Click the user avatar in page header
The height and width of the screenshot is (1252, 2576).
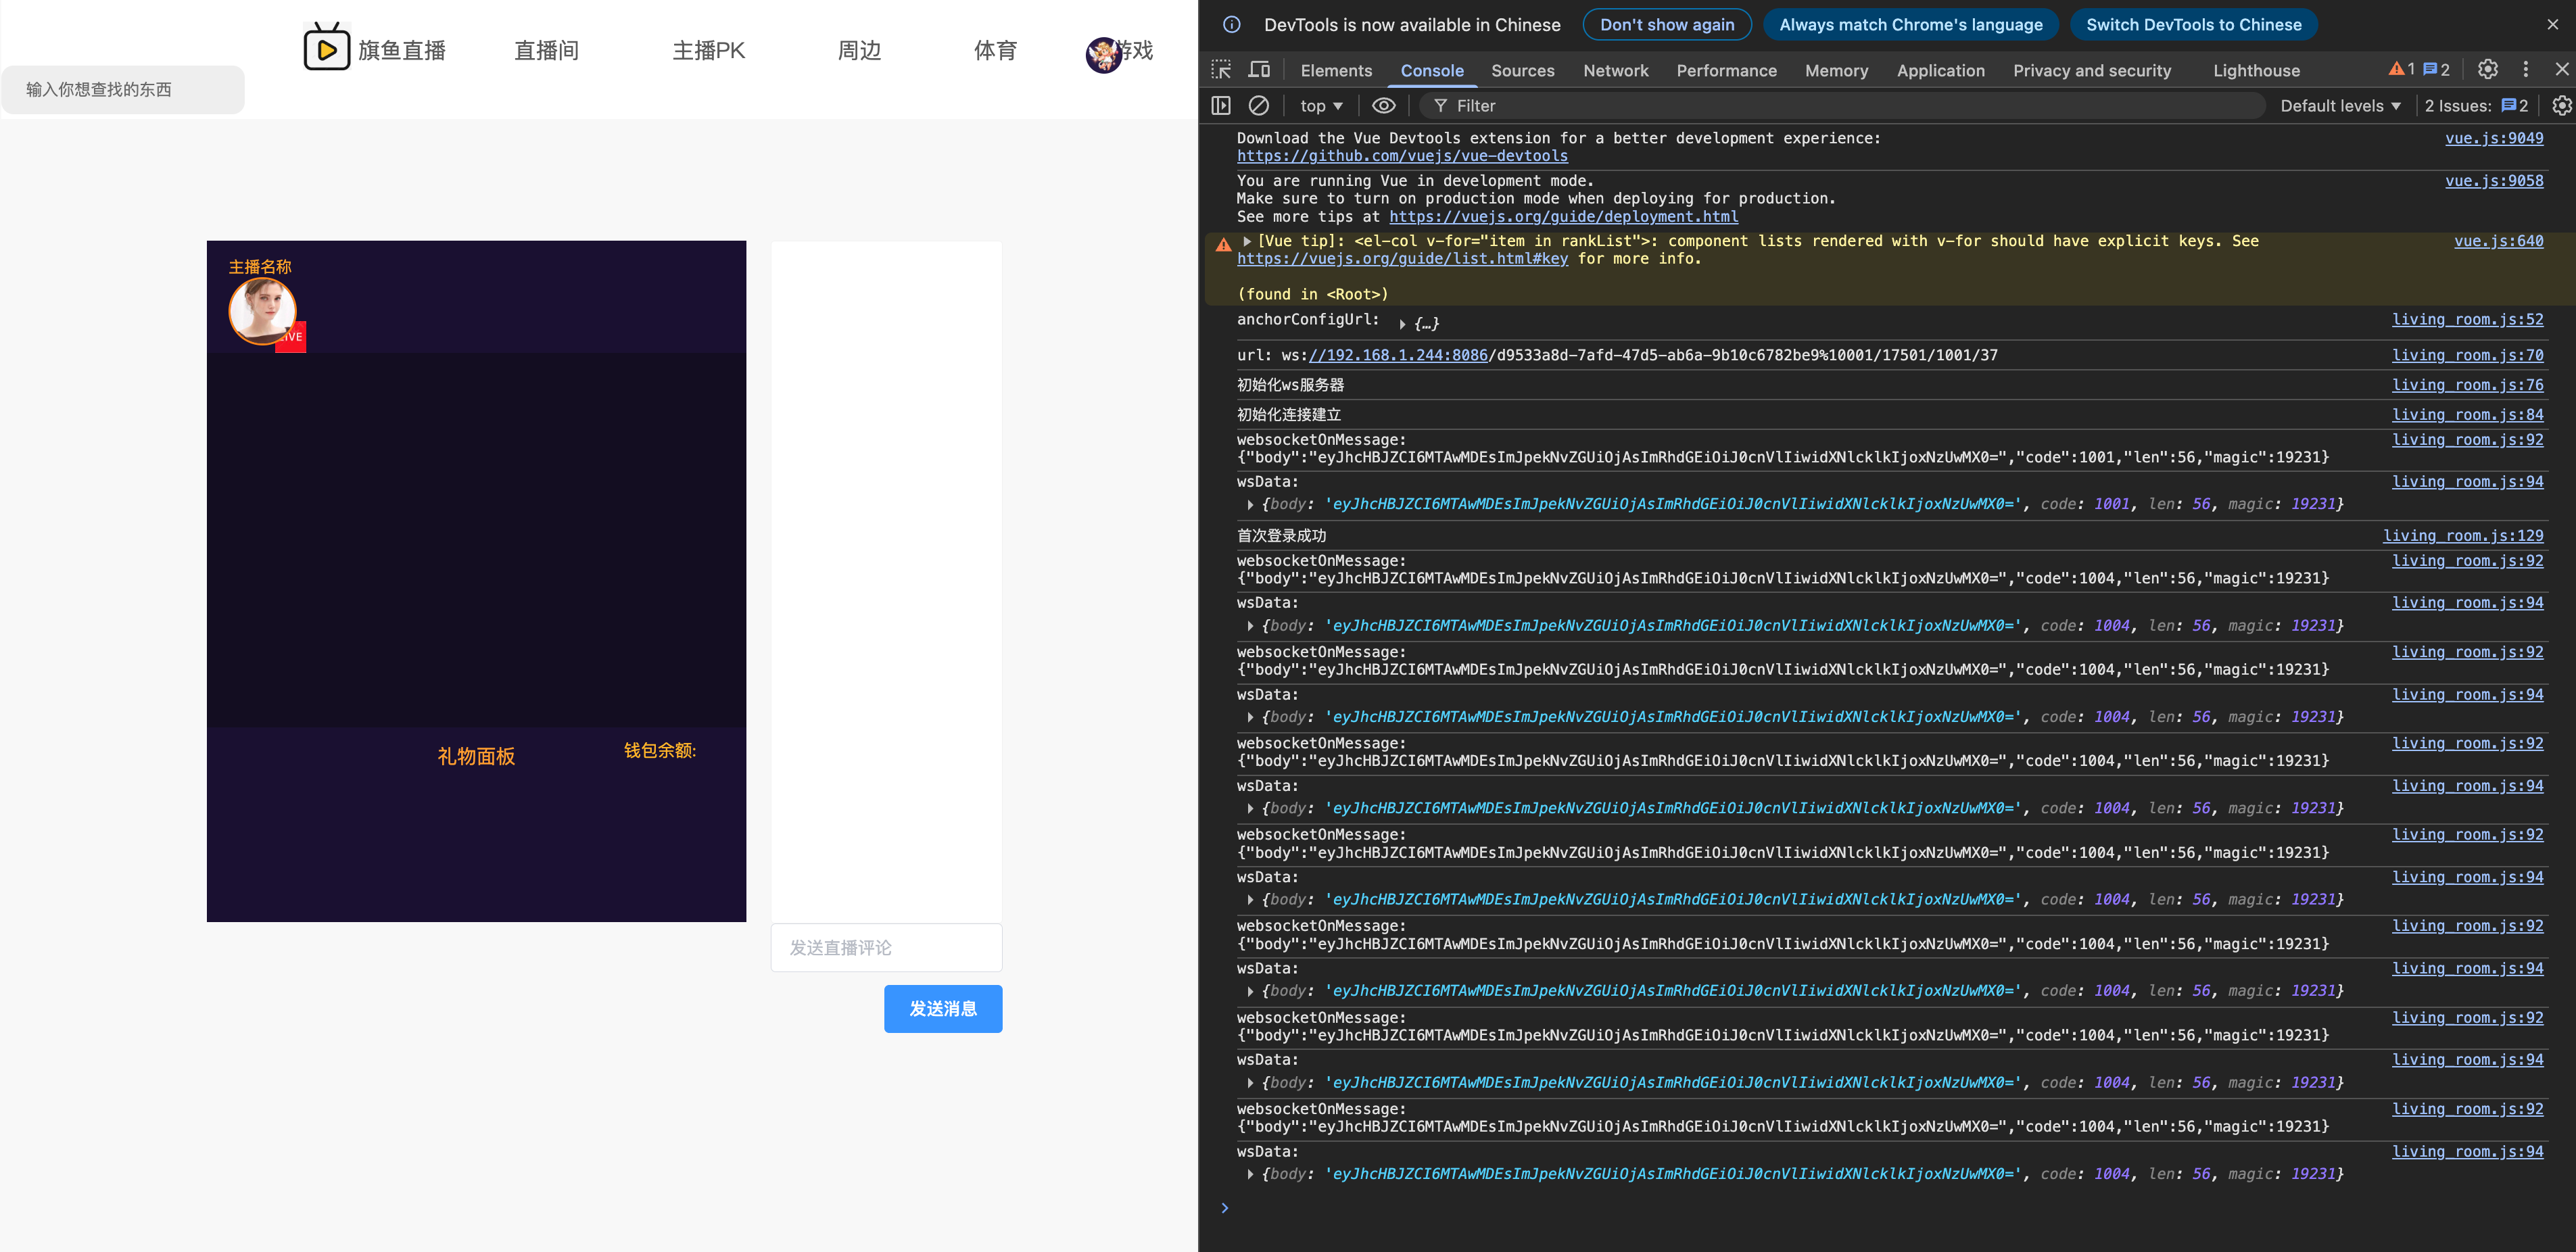[x=1103, y=54]
